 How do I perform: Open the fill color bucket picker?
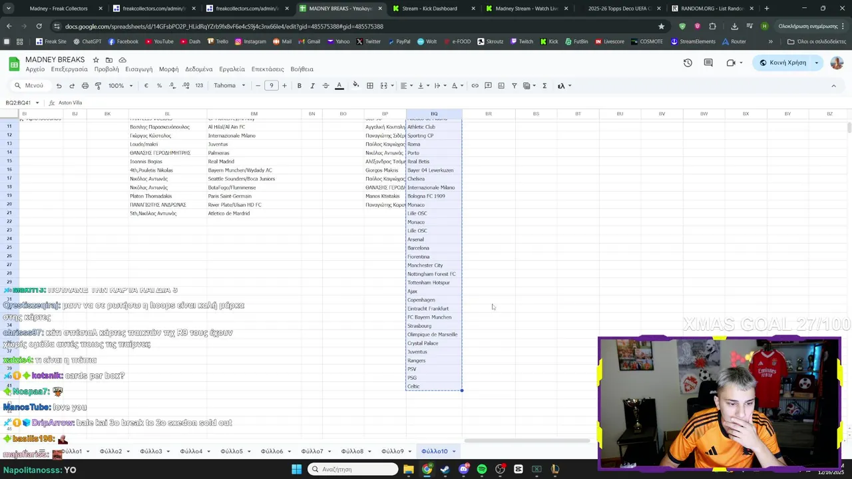356,85
